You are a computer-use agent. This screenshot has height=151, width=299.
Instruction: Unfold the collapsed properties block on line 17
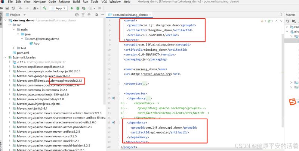point(118,84)
